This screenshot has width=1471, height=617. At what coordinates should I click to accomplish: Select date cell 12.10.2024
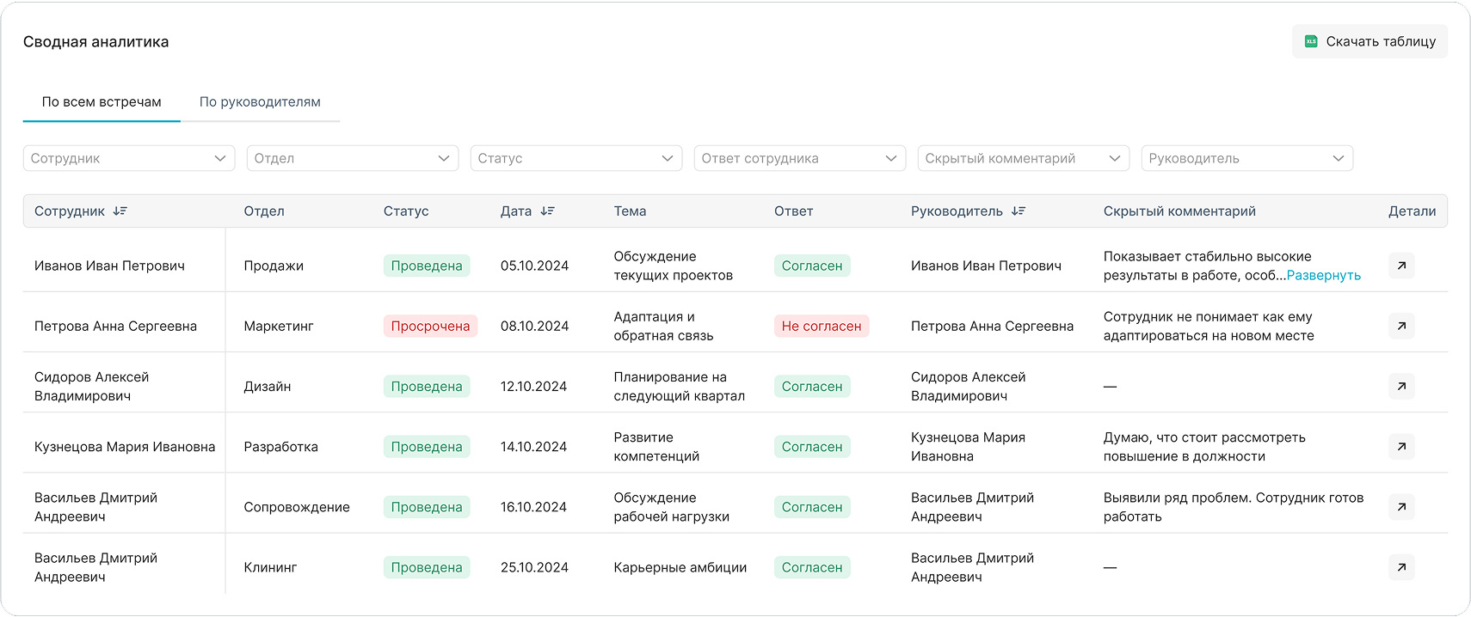[533, 386]
